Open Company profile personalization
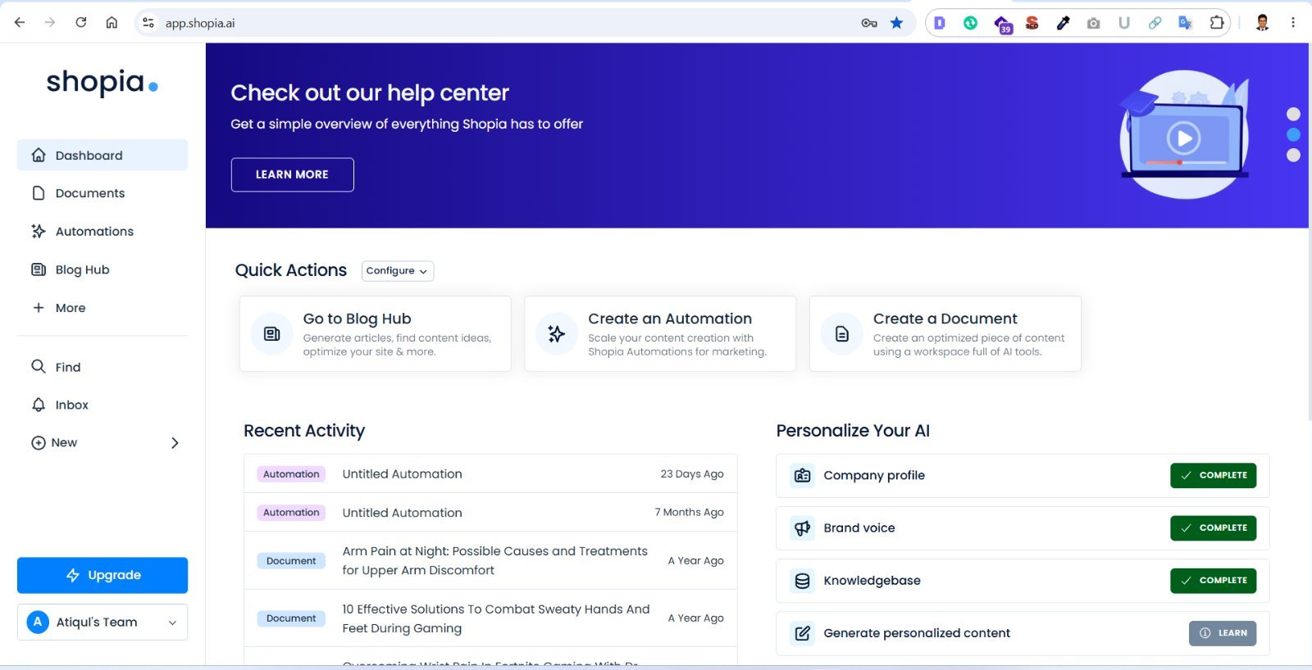 (x=1023, y=476)
